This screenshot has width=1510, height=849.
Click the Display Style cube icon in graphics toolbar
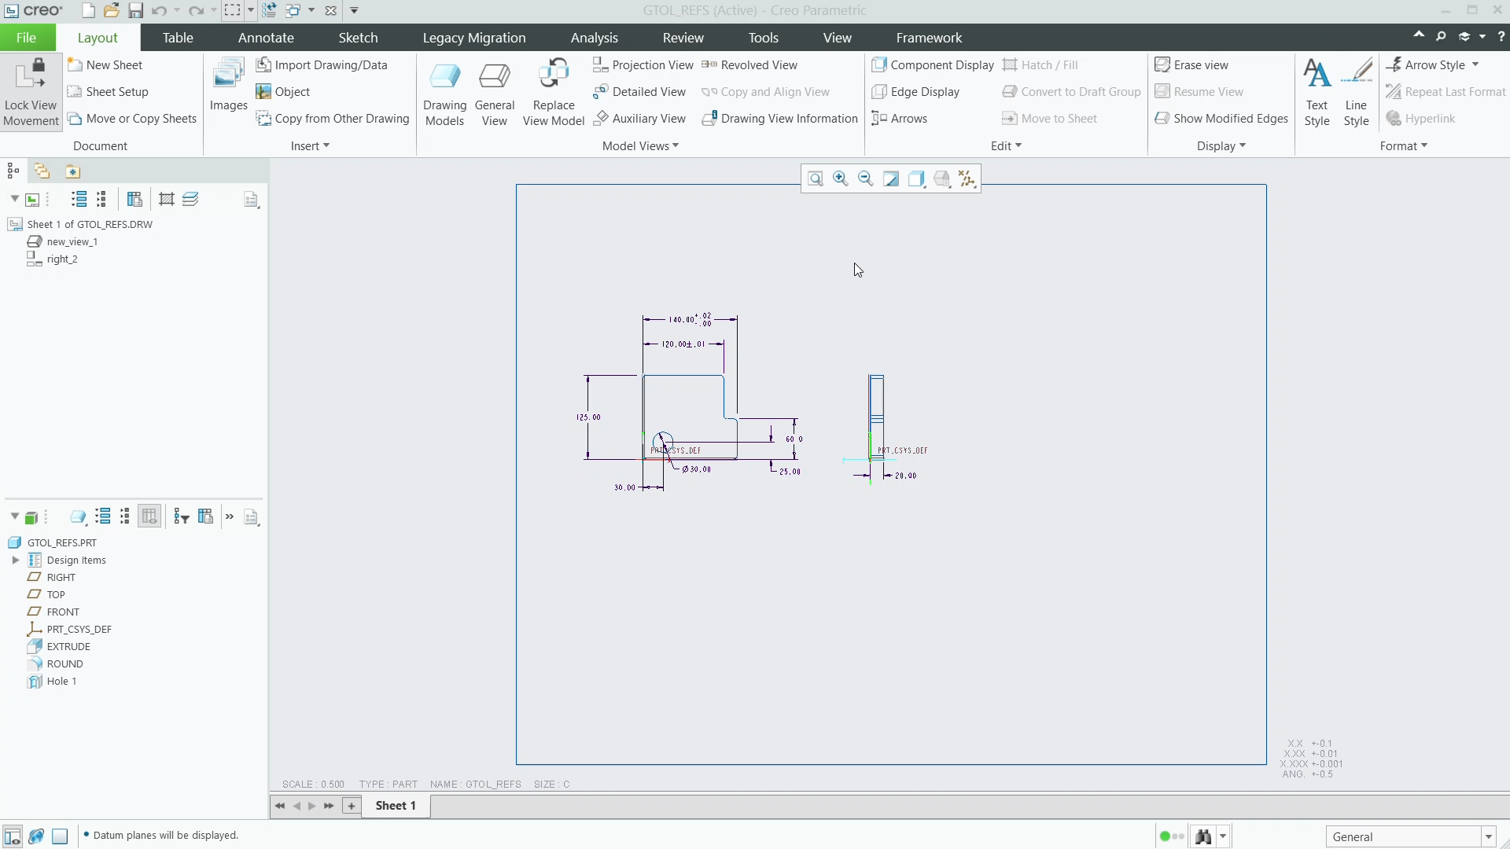[916, 179]
